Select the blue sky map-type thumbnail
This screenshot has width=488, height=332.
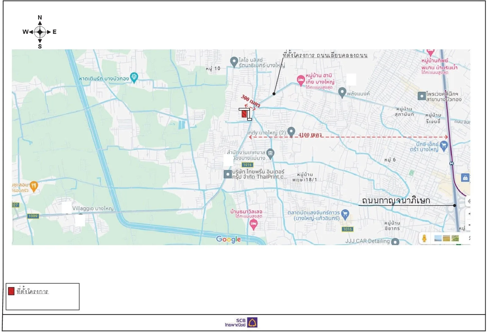click(x=438, y=238)
